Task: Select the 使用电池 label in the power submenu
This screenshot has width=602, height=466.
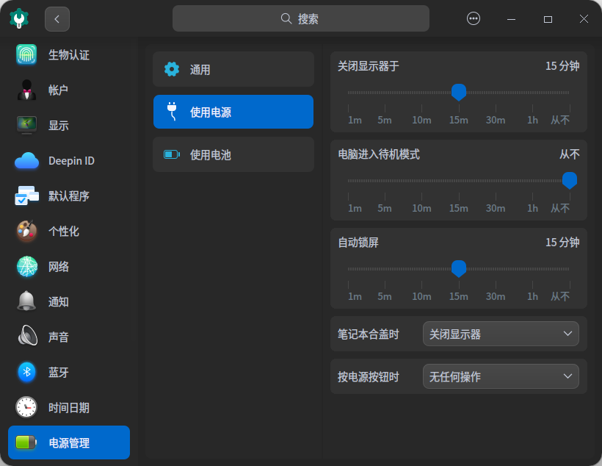Action: (x=211, y=155)
